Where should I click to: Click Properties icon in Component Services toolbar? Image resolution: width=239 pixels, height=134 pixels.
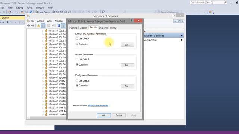click(49, 26)
